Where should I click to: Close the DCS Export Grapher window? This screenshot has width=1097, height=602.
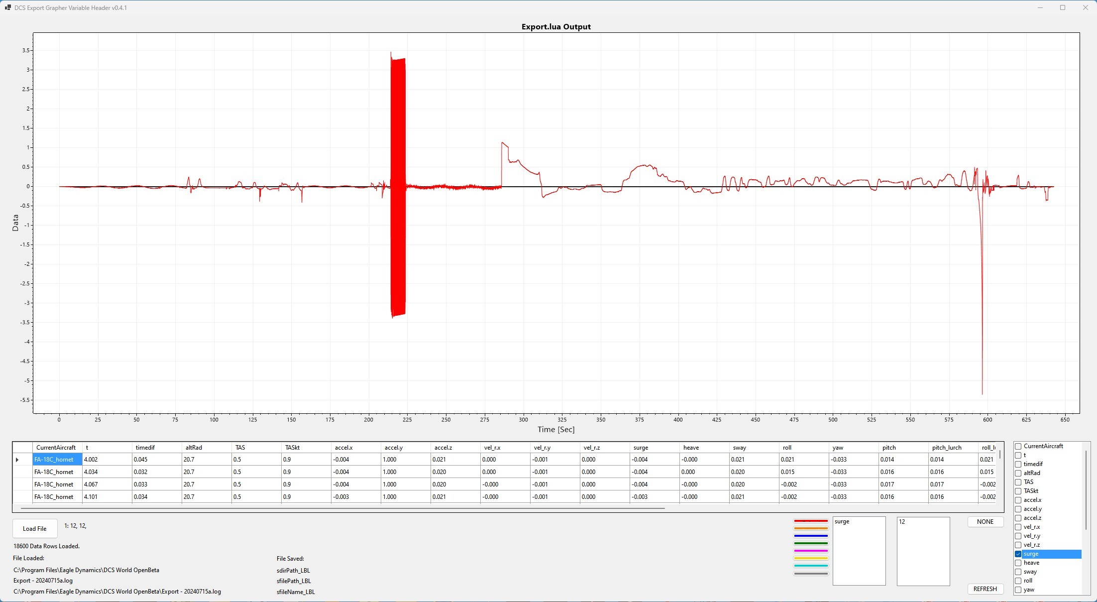click(x=1086, y=7)
